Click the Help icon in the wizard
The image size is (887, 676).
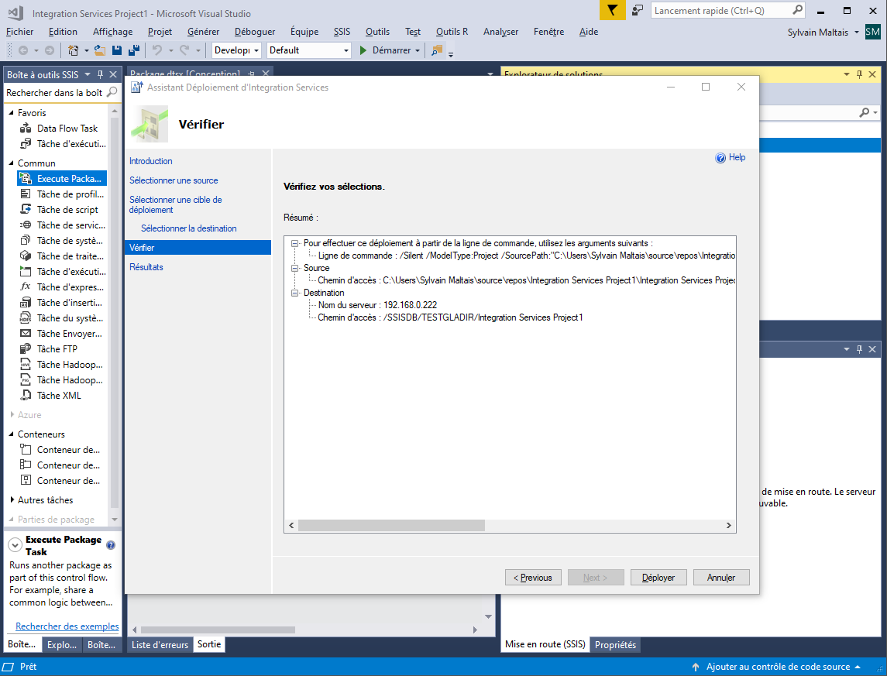tap(720, 158)
